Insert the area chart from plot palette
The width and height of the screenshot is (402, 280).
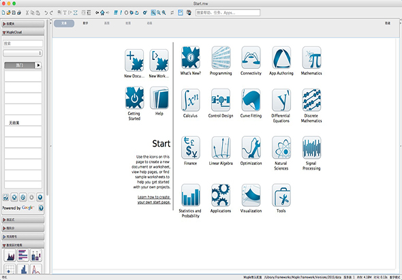[x=10, y=255]
